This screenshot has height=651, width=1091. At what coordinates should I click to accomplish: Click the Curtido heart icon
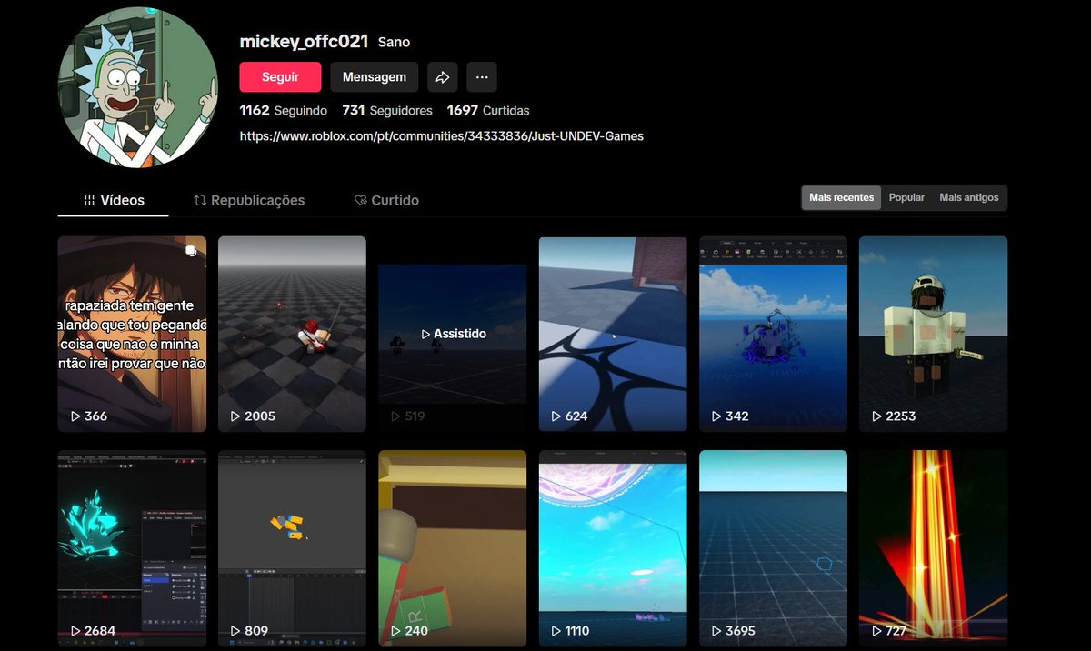pos(360,200)
